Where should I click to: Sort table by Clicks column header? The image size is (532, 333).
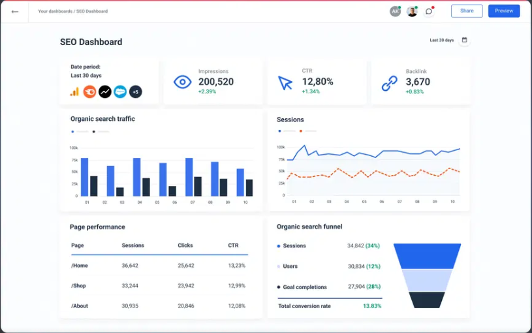point(185,246)
